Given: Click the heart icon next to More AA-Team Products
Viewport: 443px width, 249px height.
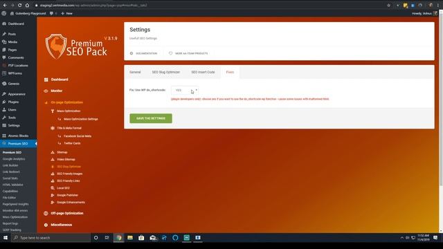Looking at the screenshot, I should click(171, 53).
